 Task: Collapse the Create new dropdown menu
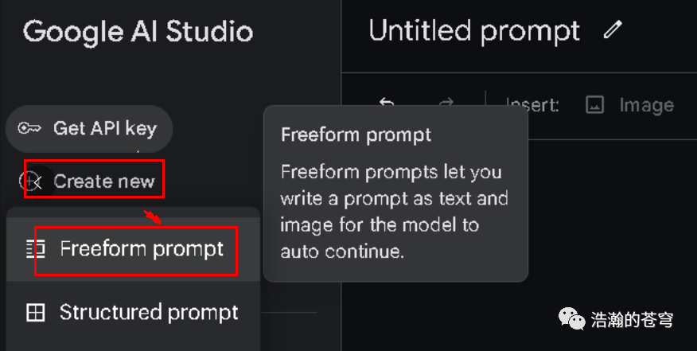[x=88, y=181]
